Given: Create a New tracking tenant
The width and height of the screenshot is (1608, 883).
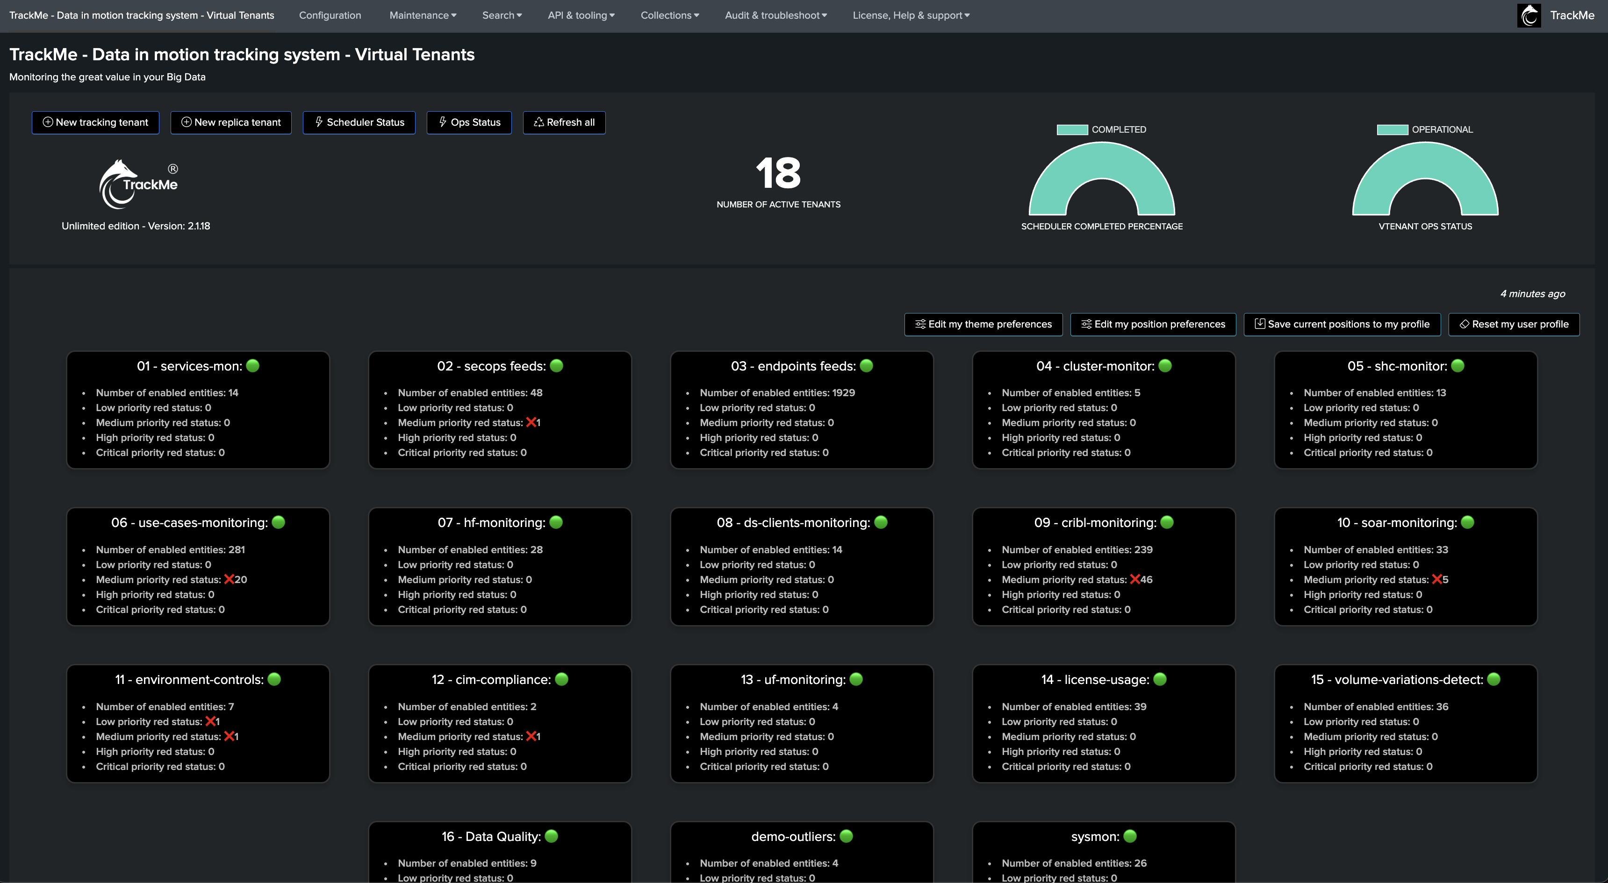Looking at the screenshot, I should pos(95,122).
